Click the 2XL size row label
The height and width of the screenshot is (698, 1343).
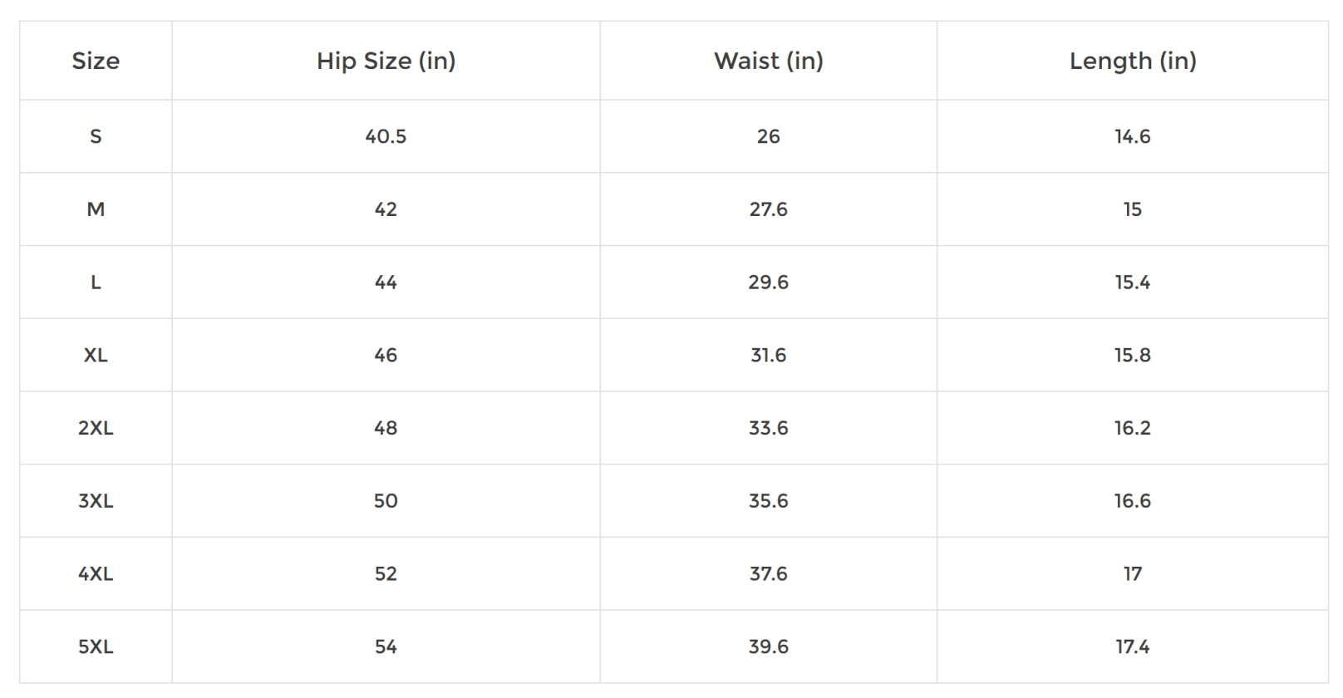pyautogui.click(x=96, y=428)
